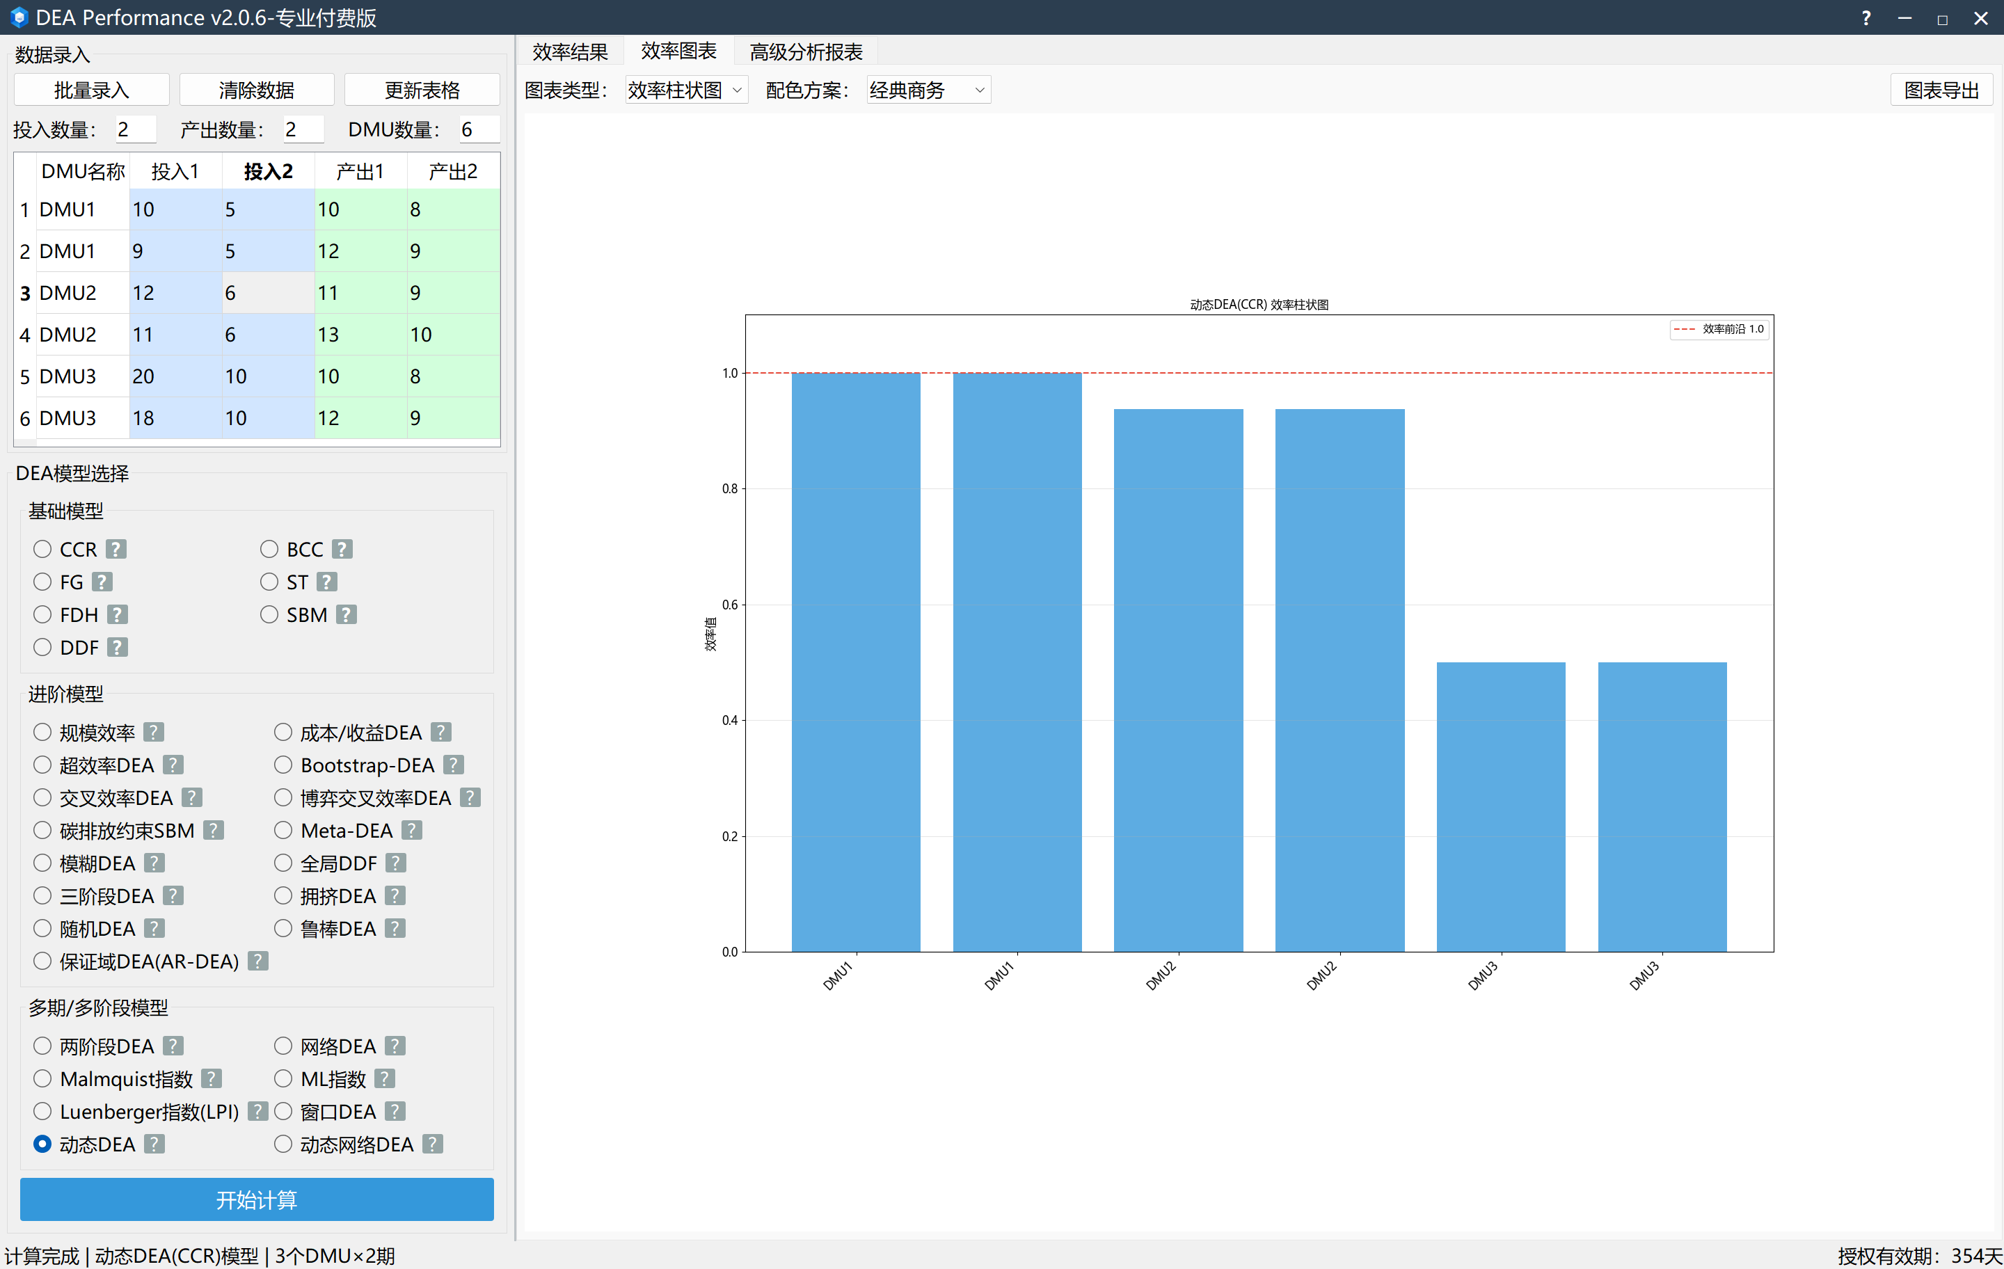Click the help icon next to BCC
The width and height of the screenshot is (2004, 1269).
pos(342,549)
